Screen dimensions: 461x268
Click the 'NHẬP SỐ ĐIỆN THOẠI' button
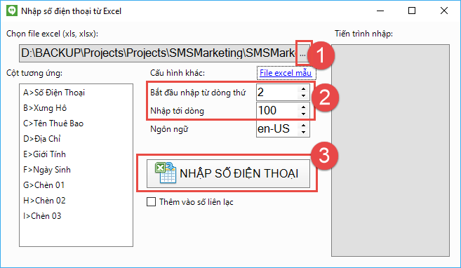click(x=228, y=173)
